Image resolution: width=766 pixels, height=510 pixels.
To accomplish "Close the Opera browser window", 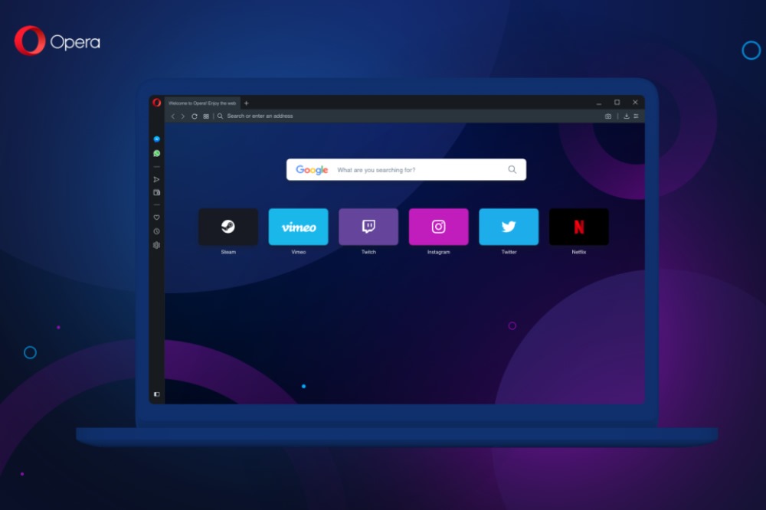I will 635,103.
